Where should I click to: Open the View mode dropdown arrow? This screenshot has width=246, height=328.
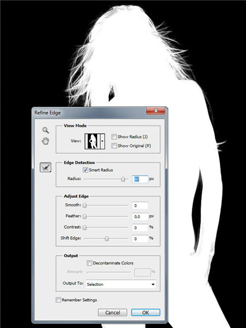pyautogui.click(x=102, y=141)
